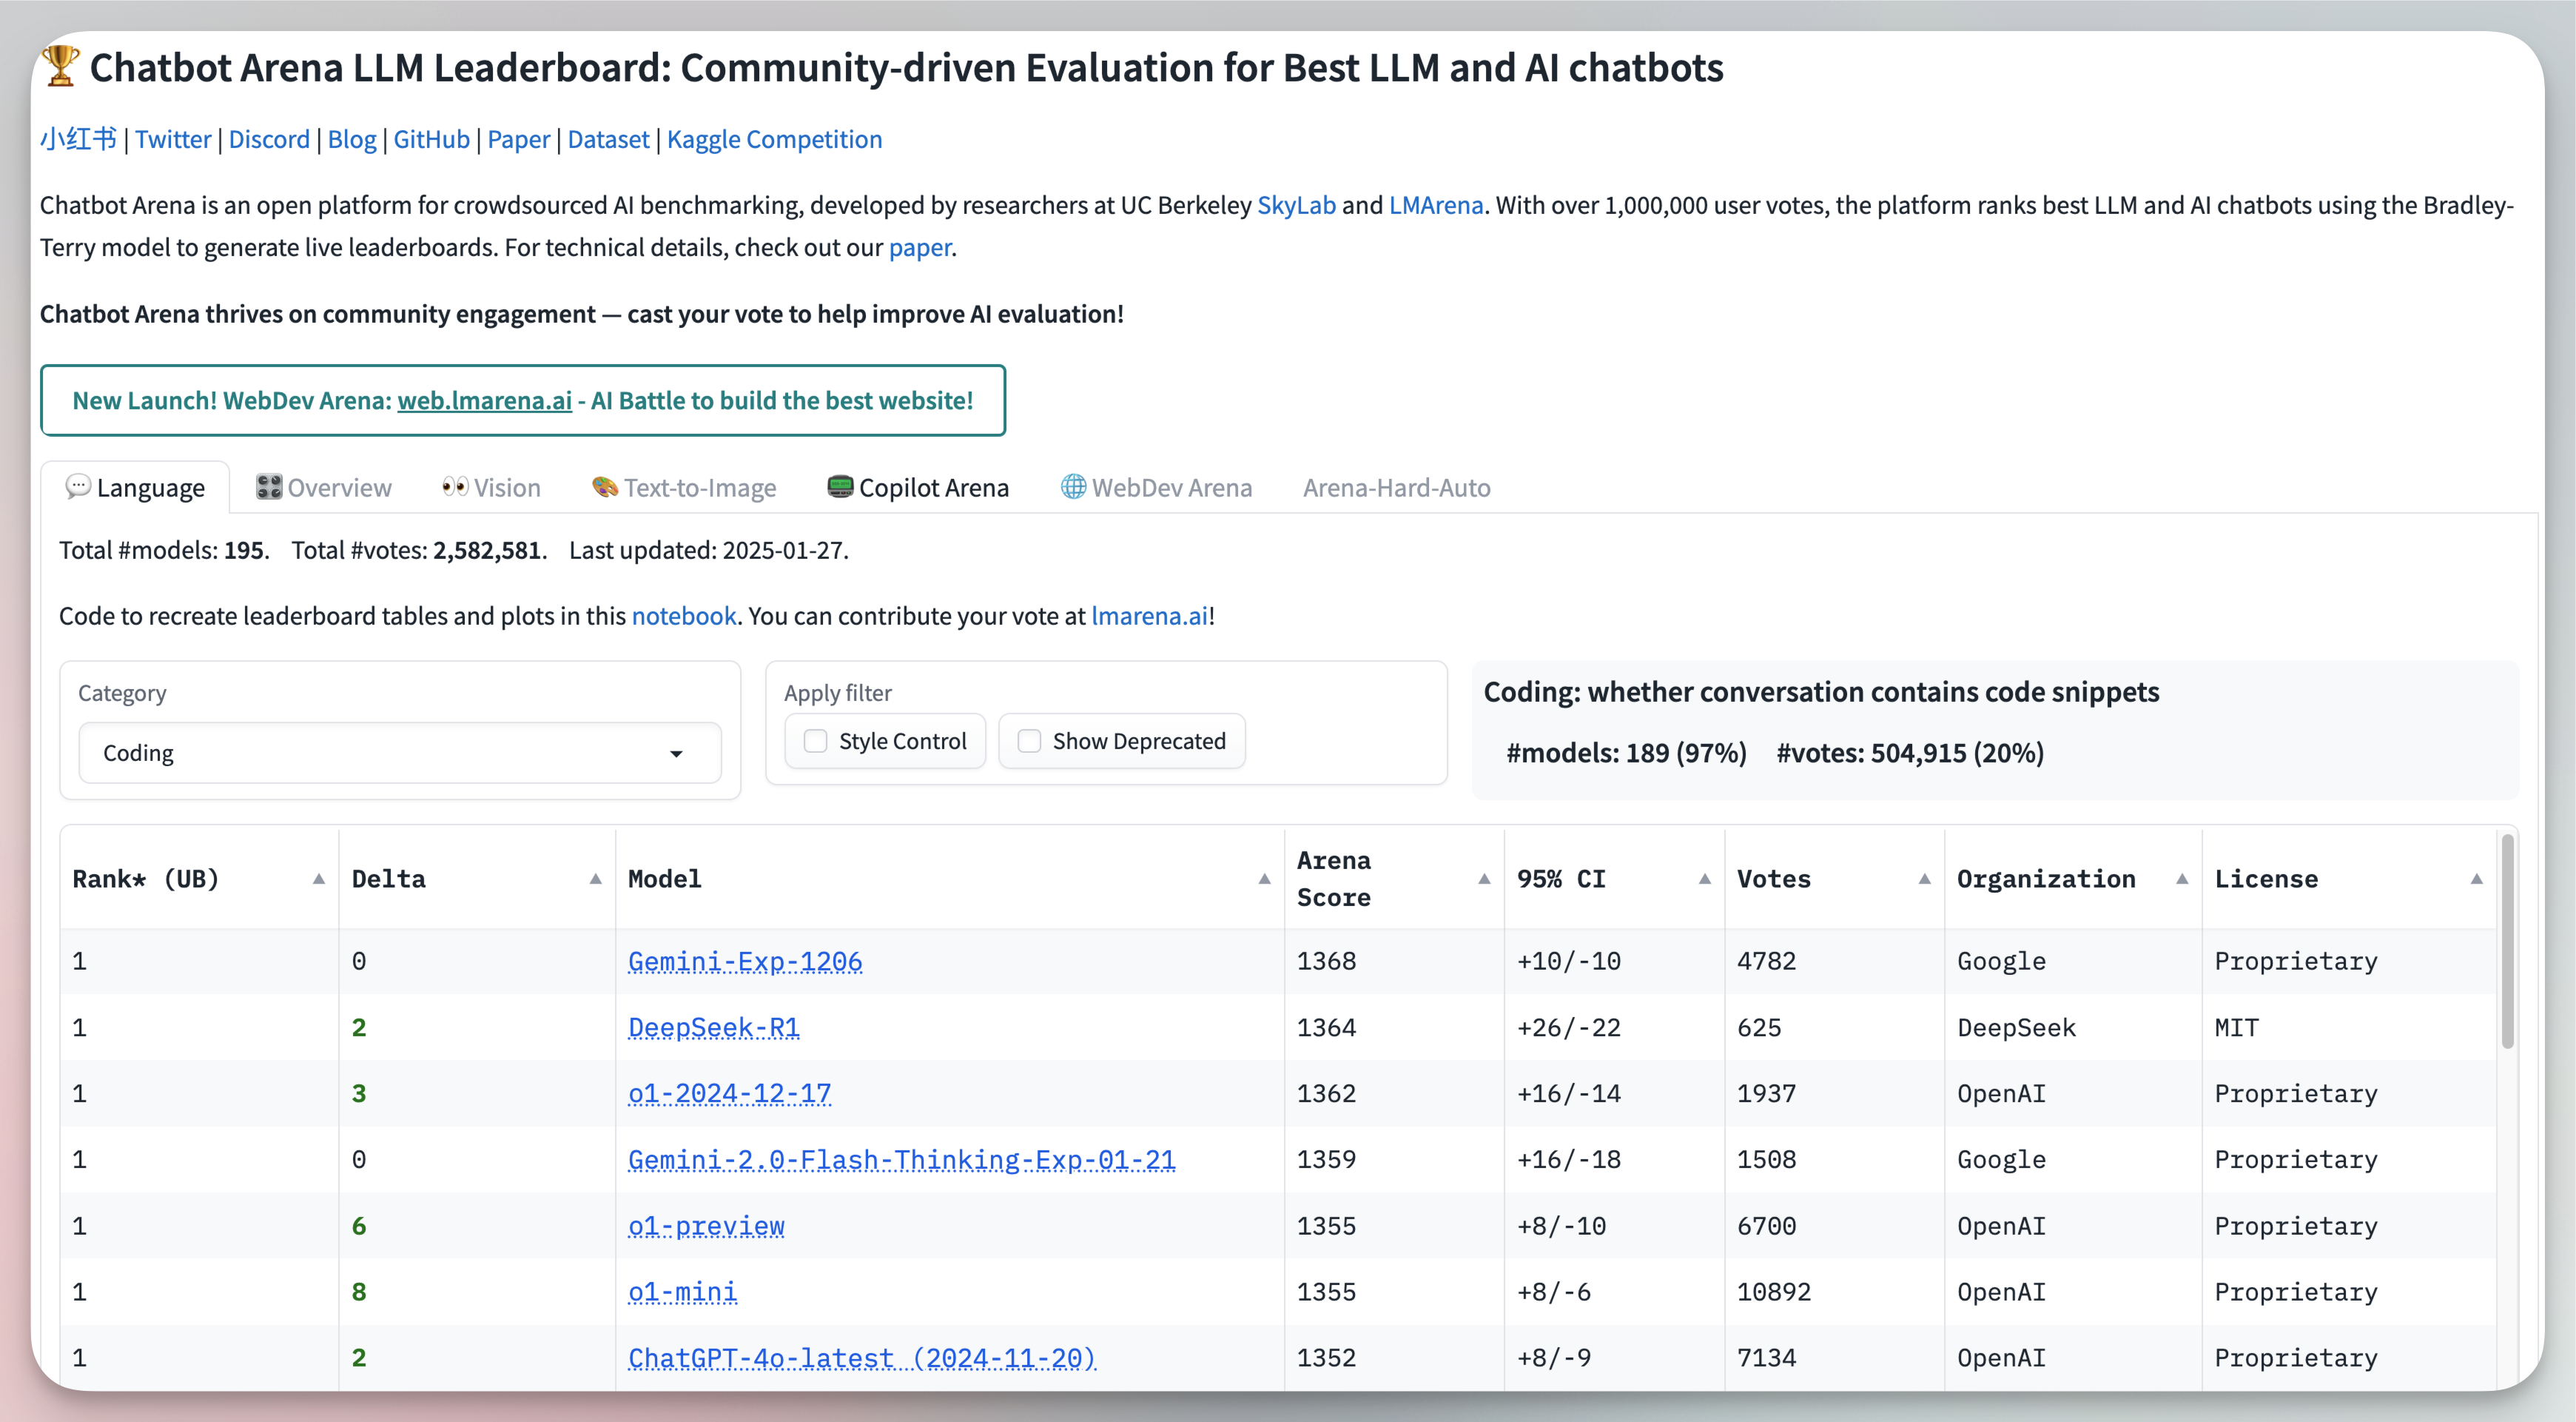This screenshot has height=1422, width=2576.
Task: Go to the Text-to-Image tab
Action: (x=684, y=488)
